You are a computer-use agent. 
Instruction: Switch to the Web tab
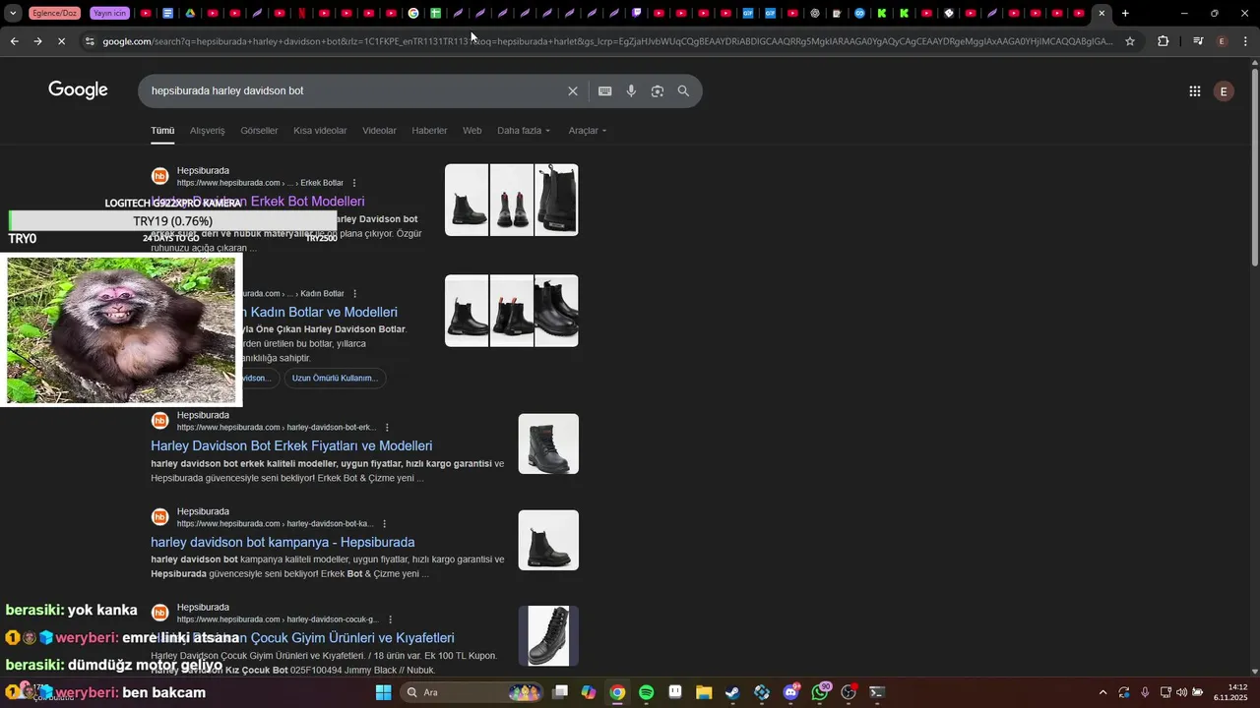[x=472, y=131]
